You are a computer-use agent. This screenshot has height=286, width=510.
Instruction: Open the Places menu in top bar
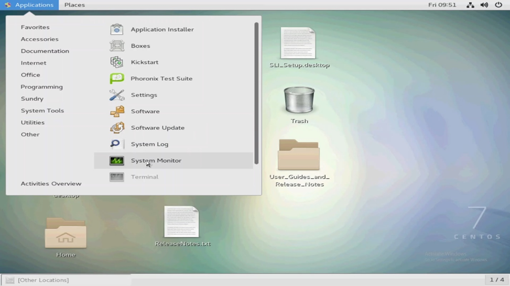(74, 5)
